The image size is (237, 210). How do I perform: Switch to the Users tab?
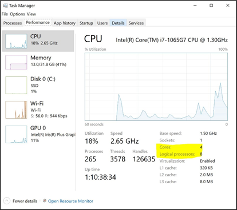(102, 23)
